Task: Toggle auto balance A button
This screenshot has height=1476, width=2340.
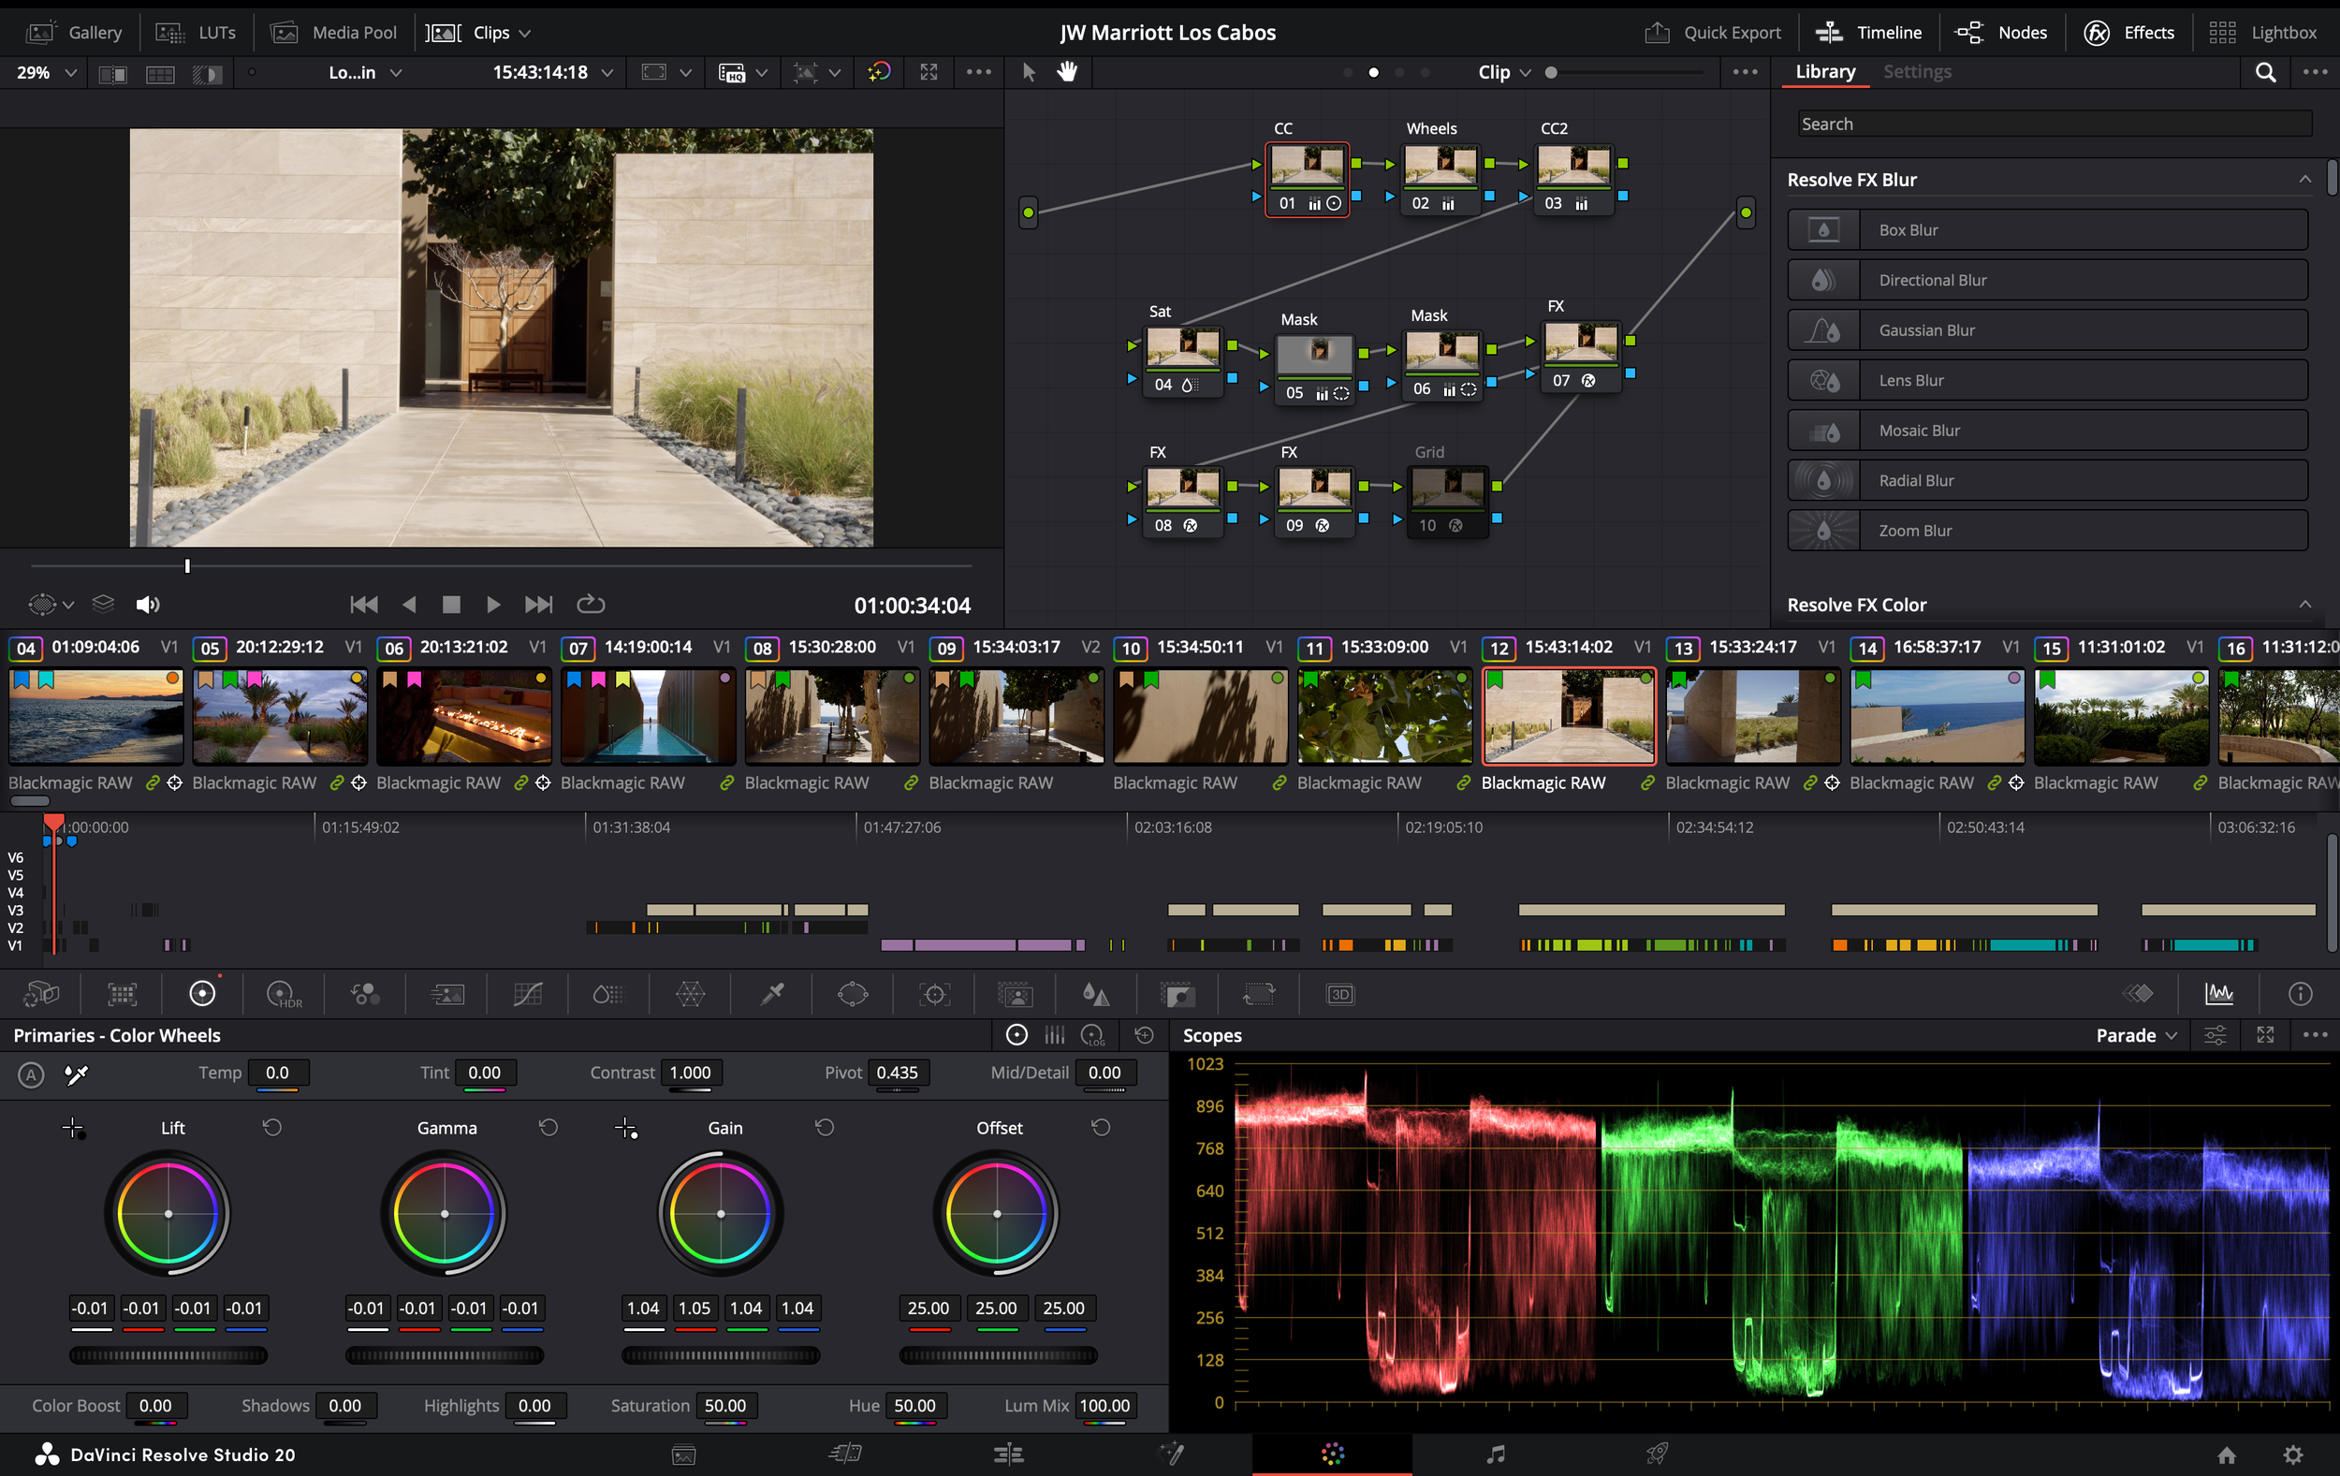Action: click(31, 1074)
